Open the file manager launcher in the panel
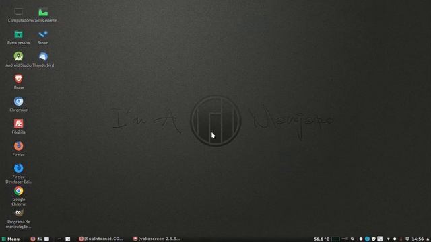The height and width of the screenshot is (242, 431). [46, 239]
